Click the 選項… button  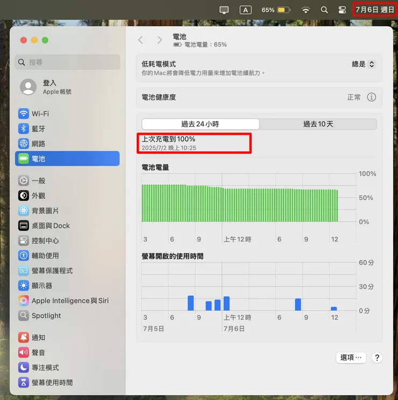[351, 358]
